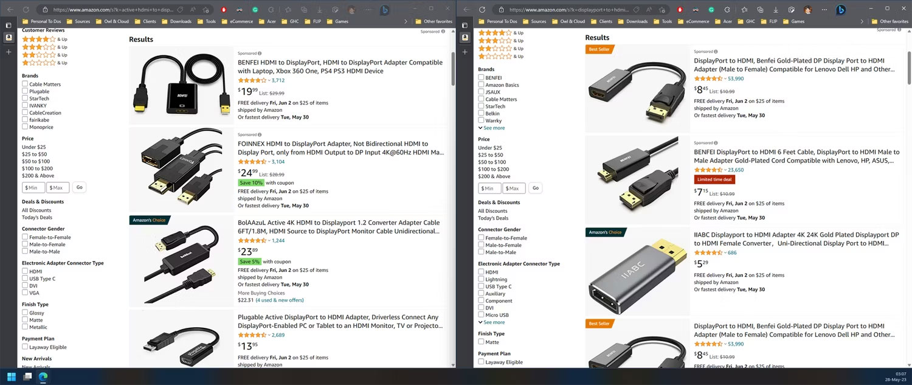Open the Downloads toolbar icon
The width and height of the screenshot is (912, 385).
coord(776,10)
